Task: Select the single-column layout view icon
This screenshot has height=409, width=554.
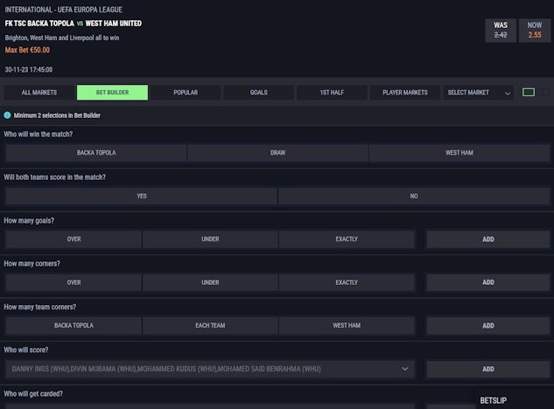Action: (529, 93)
